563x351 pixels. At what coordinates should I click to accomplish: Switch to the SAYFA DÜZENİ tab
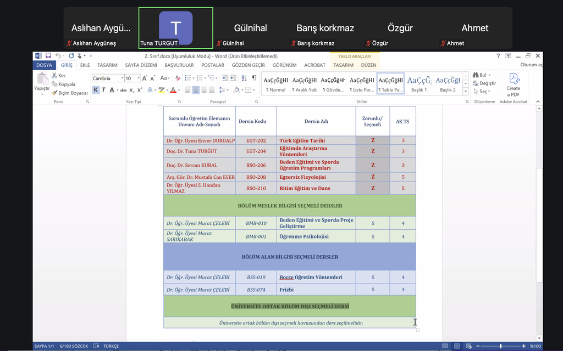point(141,65)
